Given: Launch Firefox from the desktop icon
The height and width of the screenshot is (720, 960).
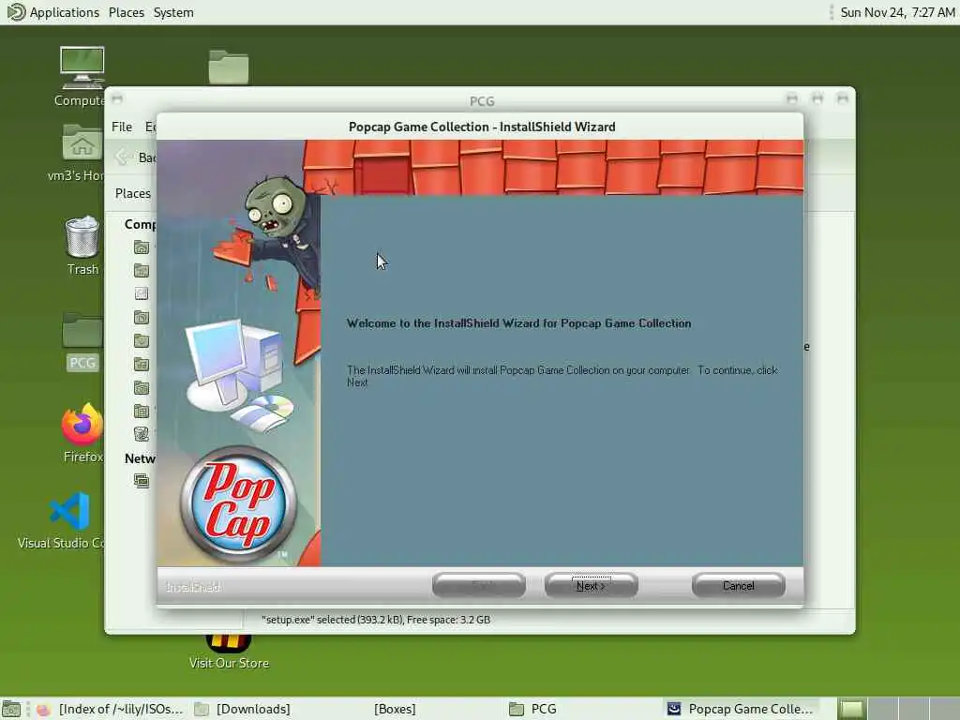Looking at the screenshot, I should point(82,433).
